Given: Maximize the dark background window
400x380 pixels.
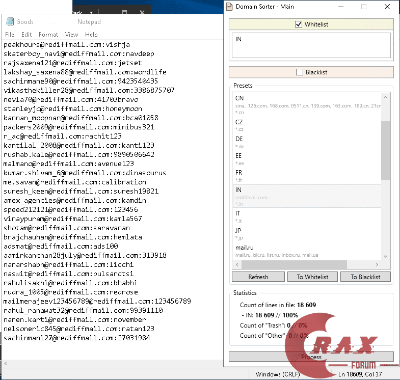Looking at the screenshot, I should [x=124, y=12].
